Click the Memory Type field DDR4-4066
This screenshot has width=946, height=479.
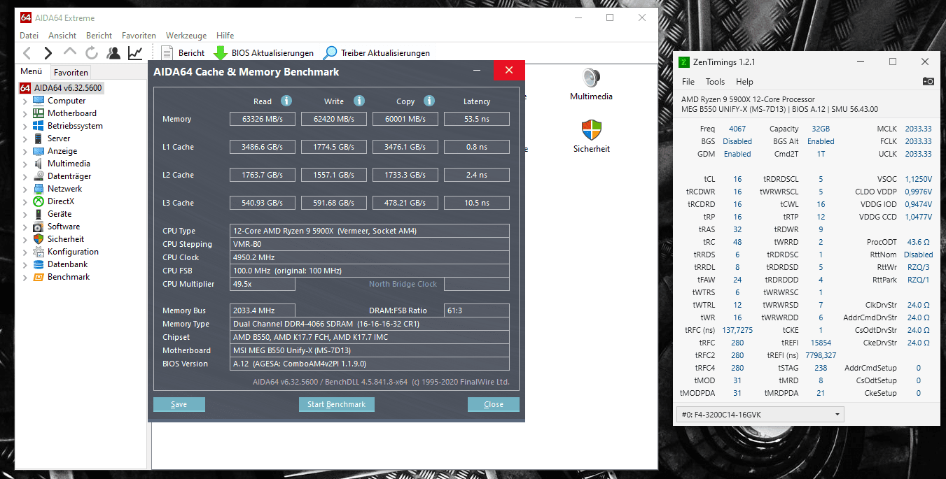(370, 324)
